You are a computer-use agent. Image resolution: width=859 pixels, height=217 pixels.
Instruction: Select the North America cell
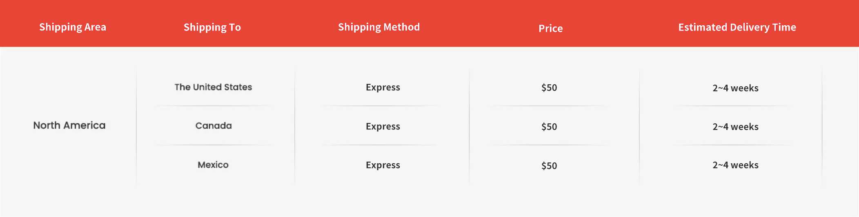(x=69, y=125)
